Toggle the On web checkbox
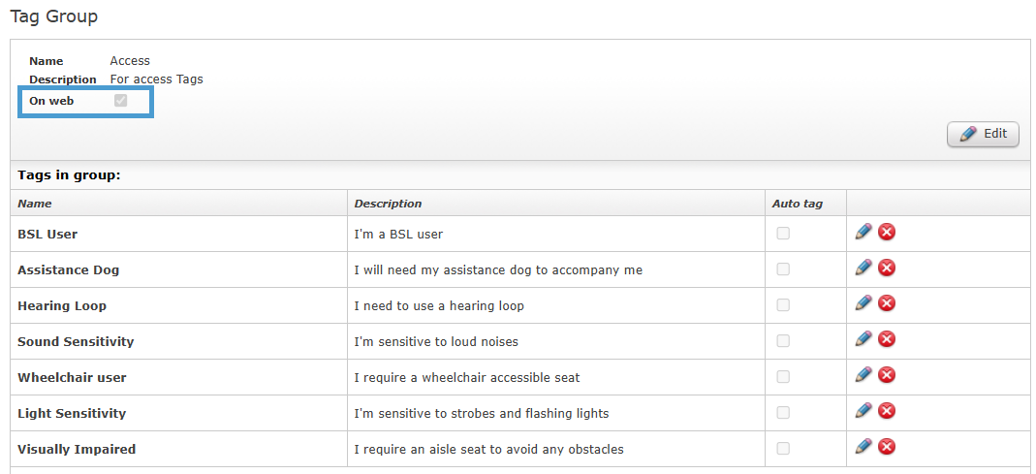Image resolution: width=1036 pixels, height=474 pixels. [121, 101]
